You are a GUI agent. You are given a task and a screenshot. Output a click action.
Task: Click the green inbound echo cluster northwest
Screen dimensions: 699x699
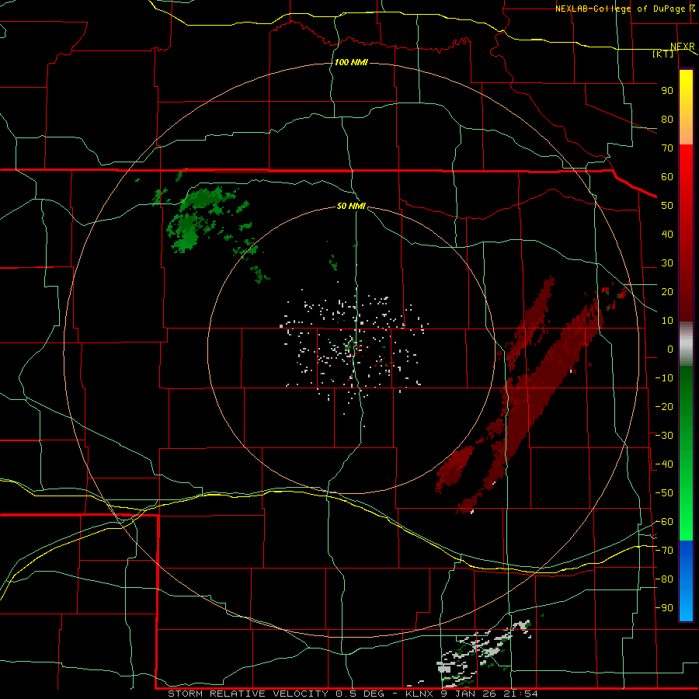pyautogui.click(x=201, y=221)
